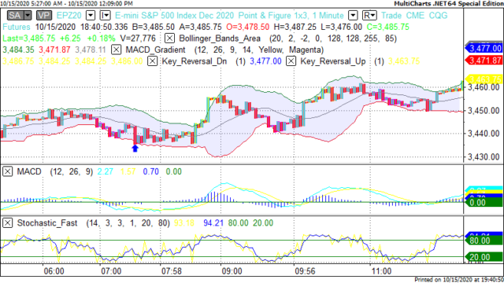Click the red 3,471.87 price axis tag

pos(484,61)
